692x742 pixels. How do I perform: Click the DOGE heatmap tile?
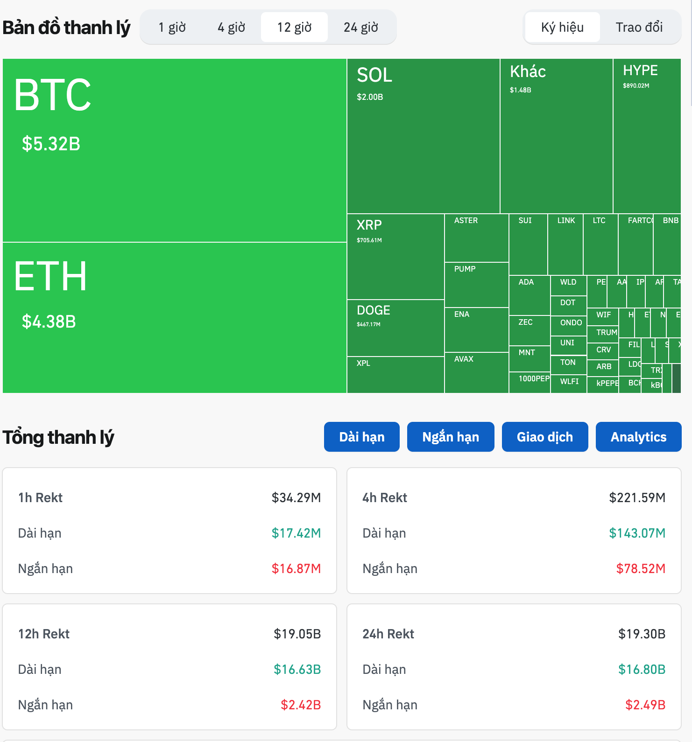(x=395, y=328)
